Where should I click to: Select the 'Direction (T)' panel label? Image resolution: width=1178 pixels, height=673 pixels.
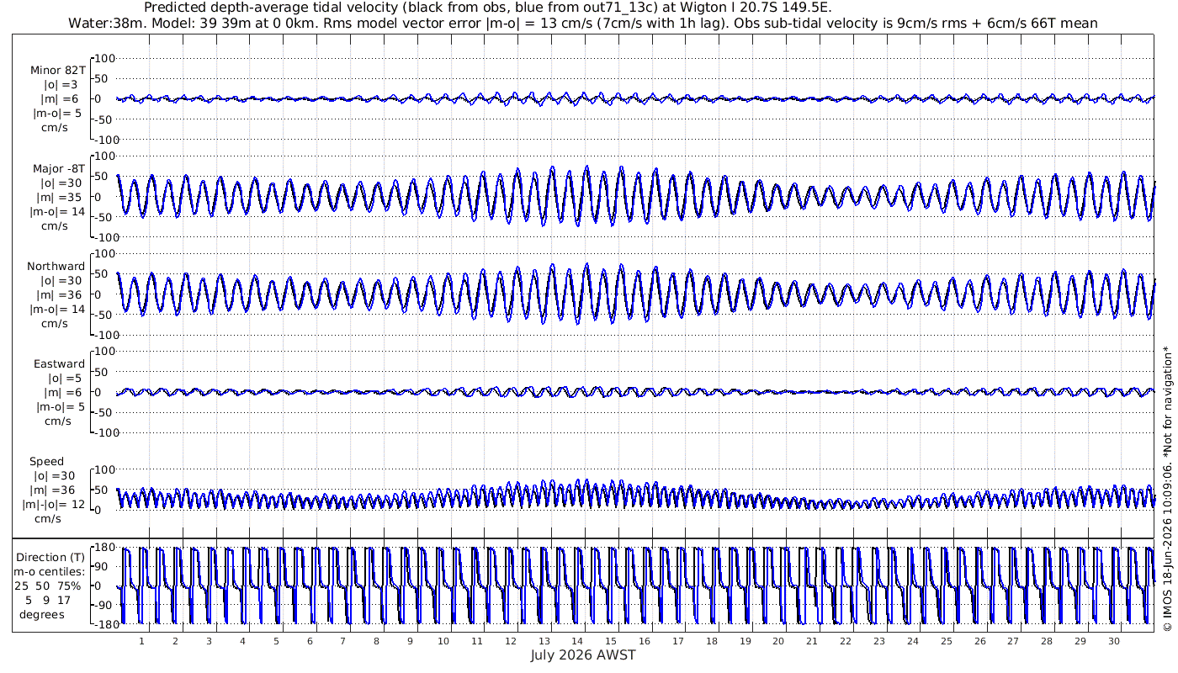(x=50, y=557)
